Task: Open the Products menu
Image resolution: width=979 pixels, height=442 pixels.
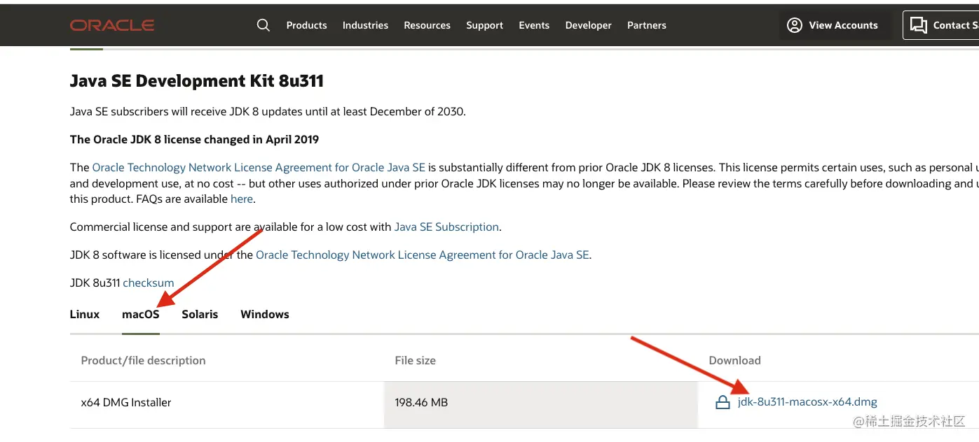Action: click(306, 25)
